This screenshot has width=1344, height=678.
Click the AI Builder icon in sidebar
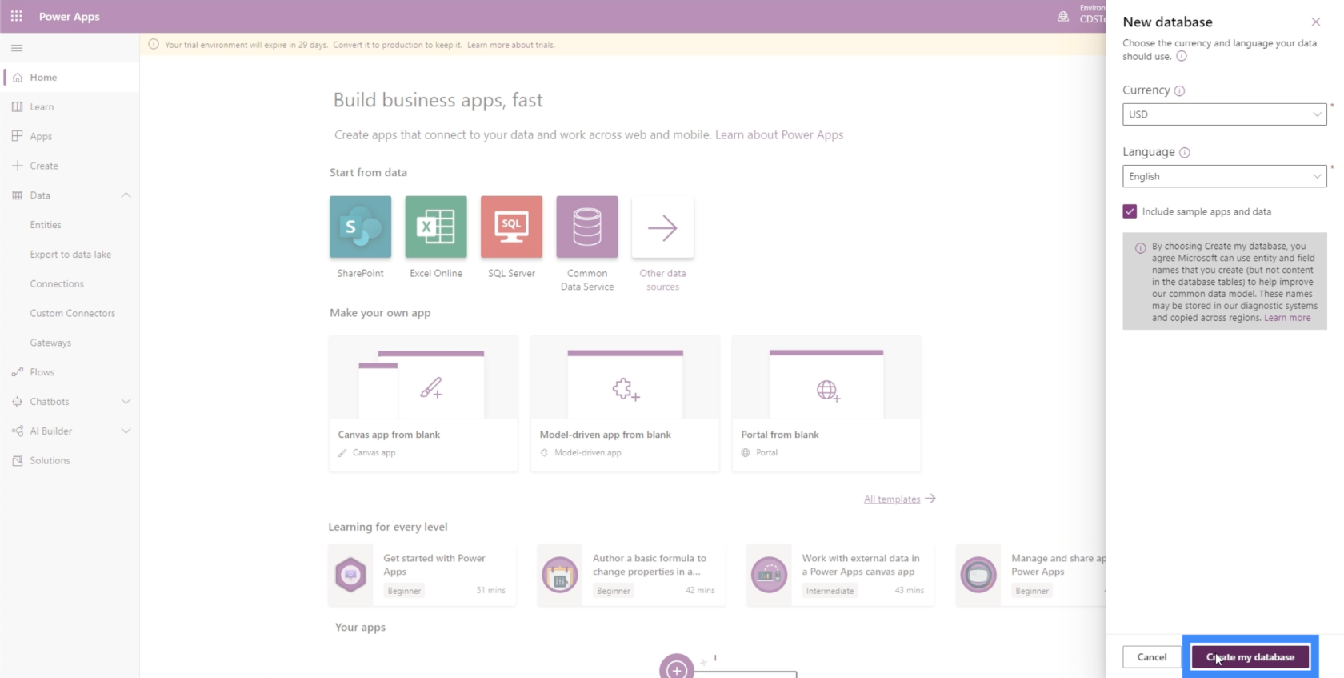(x=18, y=431)
